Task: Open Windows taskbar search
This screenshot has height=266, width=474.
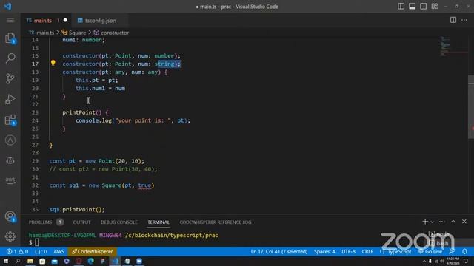Action: [18, 261]
